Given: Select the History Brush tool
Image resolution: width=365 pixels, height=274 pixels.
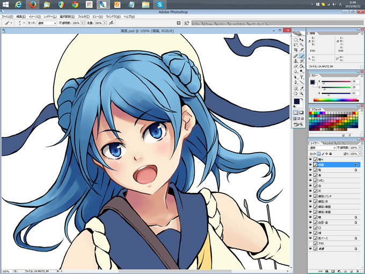Looking at the screenshot, I should [x=302, y=61].
